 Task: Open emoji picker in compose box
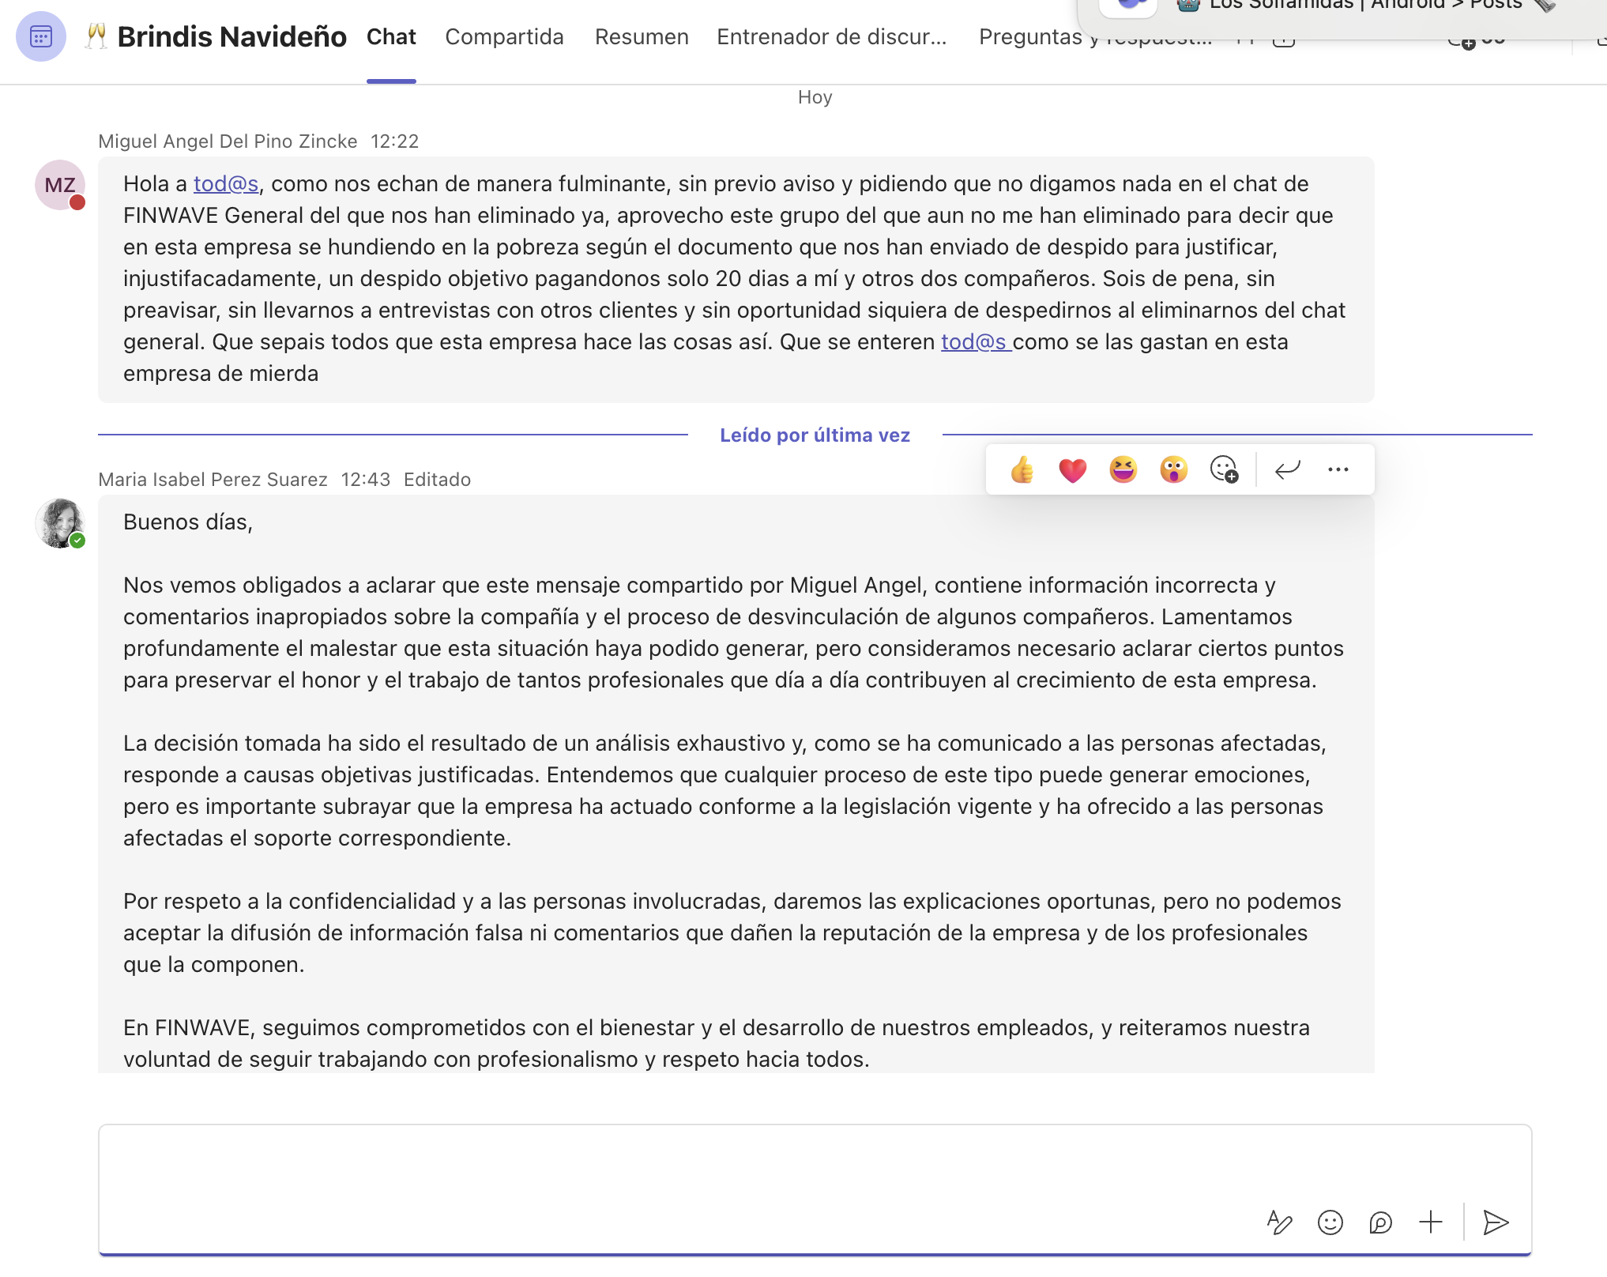(1330, 1222)
